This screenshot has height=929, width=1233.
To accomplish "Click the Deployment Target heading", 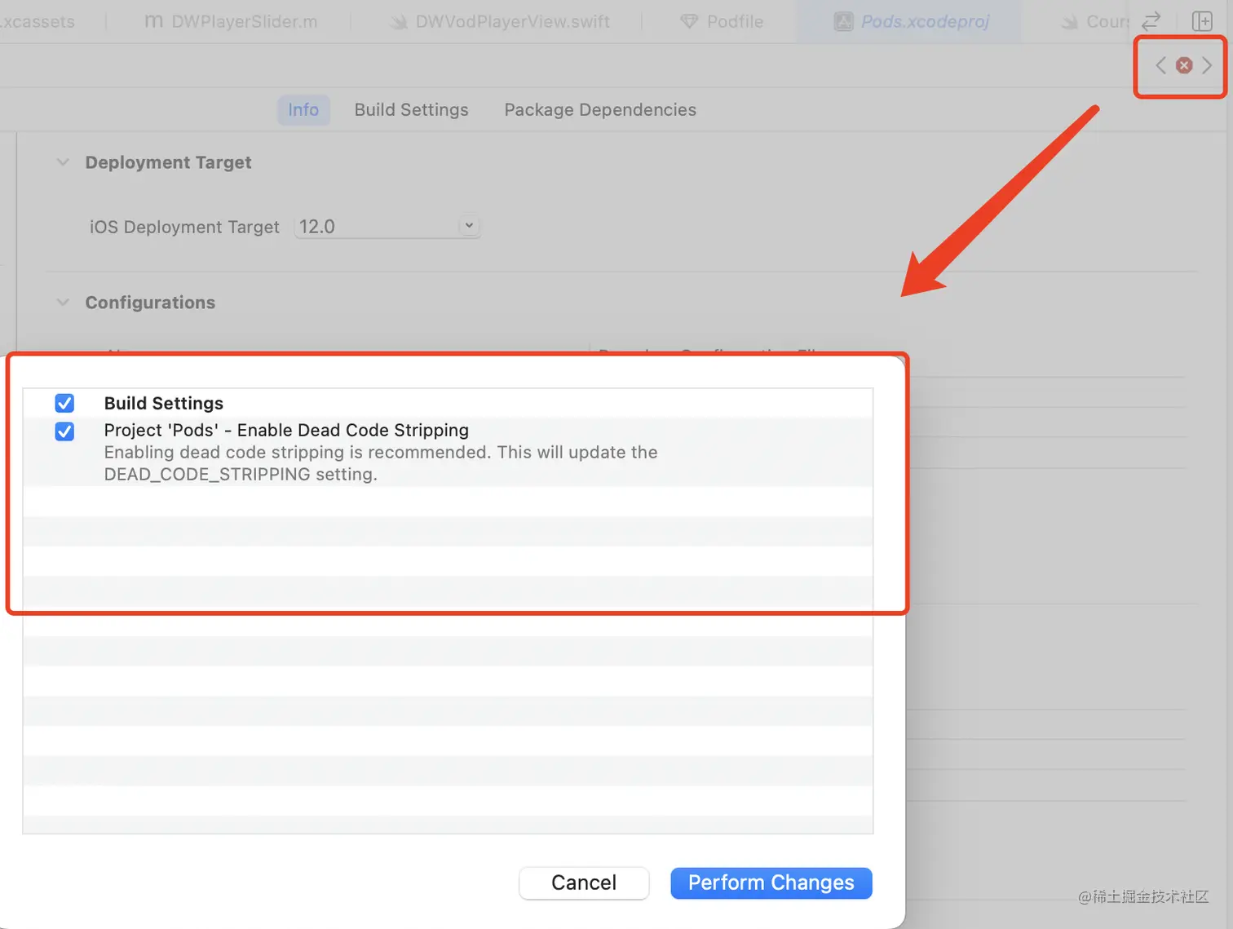I will (168, 162).
